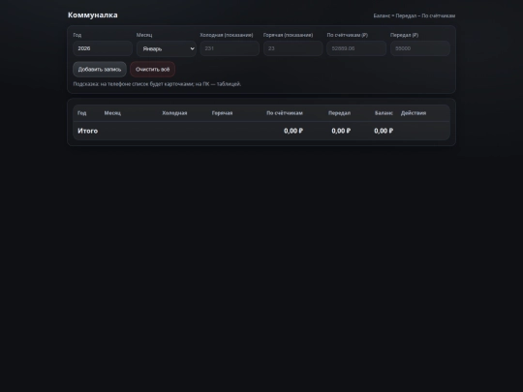Click the По счётчикам (₽) field label

coord(348,35)
